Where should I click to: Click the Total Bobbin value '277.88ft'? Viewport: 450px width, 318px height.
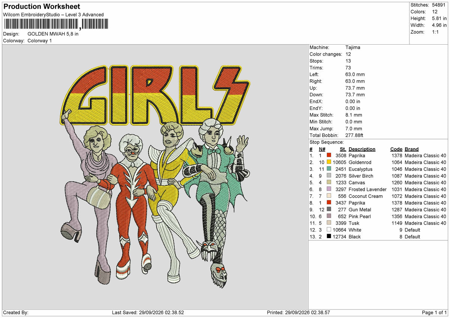point(354,135)
